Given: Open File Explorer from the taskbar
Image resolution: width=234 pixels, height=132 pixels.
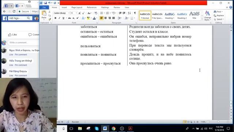Looking at the screenshot, I should click(x=80, y=128).
